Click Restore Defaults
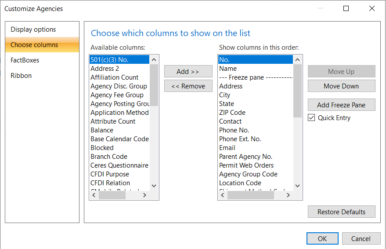 [341, 212]
